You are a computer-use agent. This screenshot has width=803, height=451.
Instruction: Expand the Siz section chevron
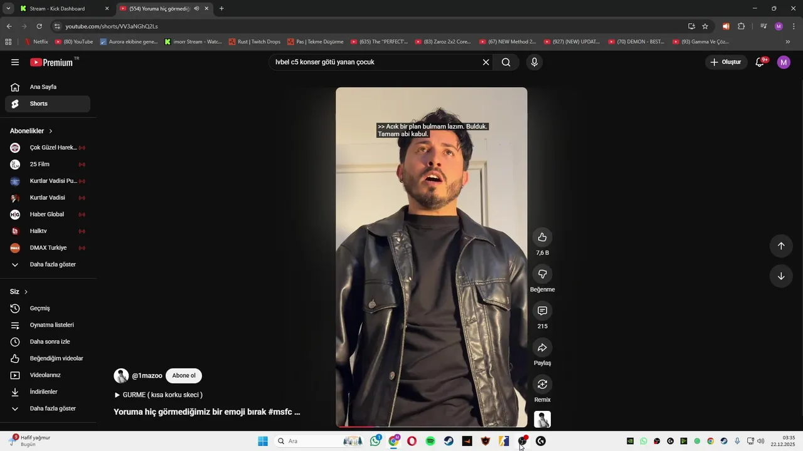[x=26, y=292]
